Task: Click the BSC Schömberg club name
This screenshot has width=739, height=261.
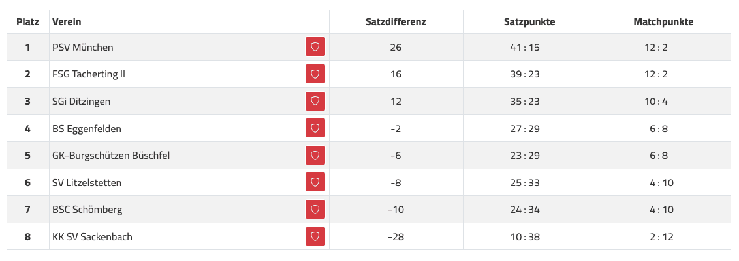Action: (x=87, y=210)
